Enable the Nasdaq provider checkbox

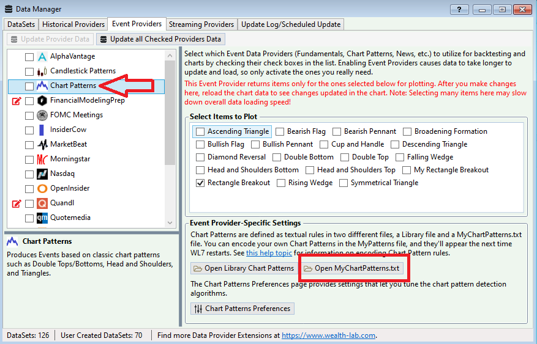pyautogui.click(x=29, y=175)
